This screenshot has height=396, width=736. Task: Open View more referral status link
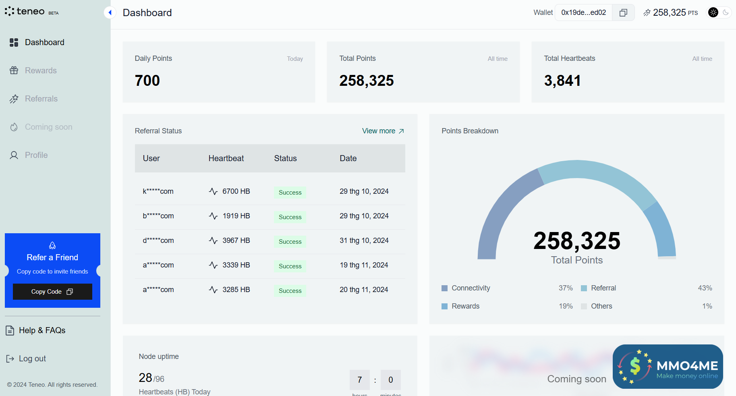click(383, 131)
